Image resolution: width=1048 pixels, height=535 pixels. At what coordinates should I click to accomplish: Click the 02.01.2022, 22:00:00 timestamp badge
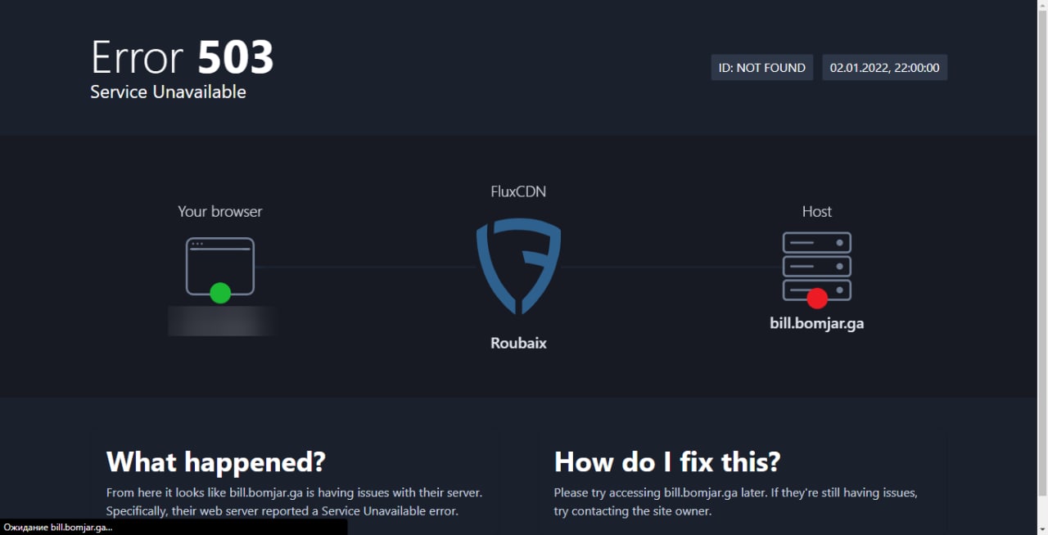(884, 68)
